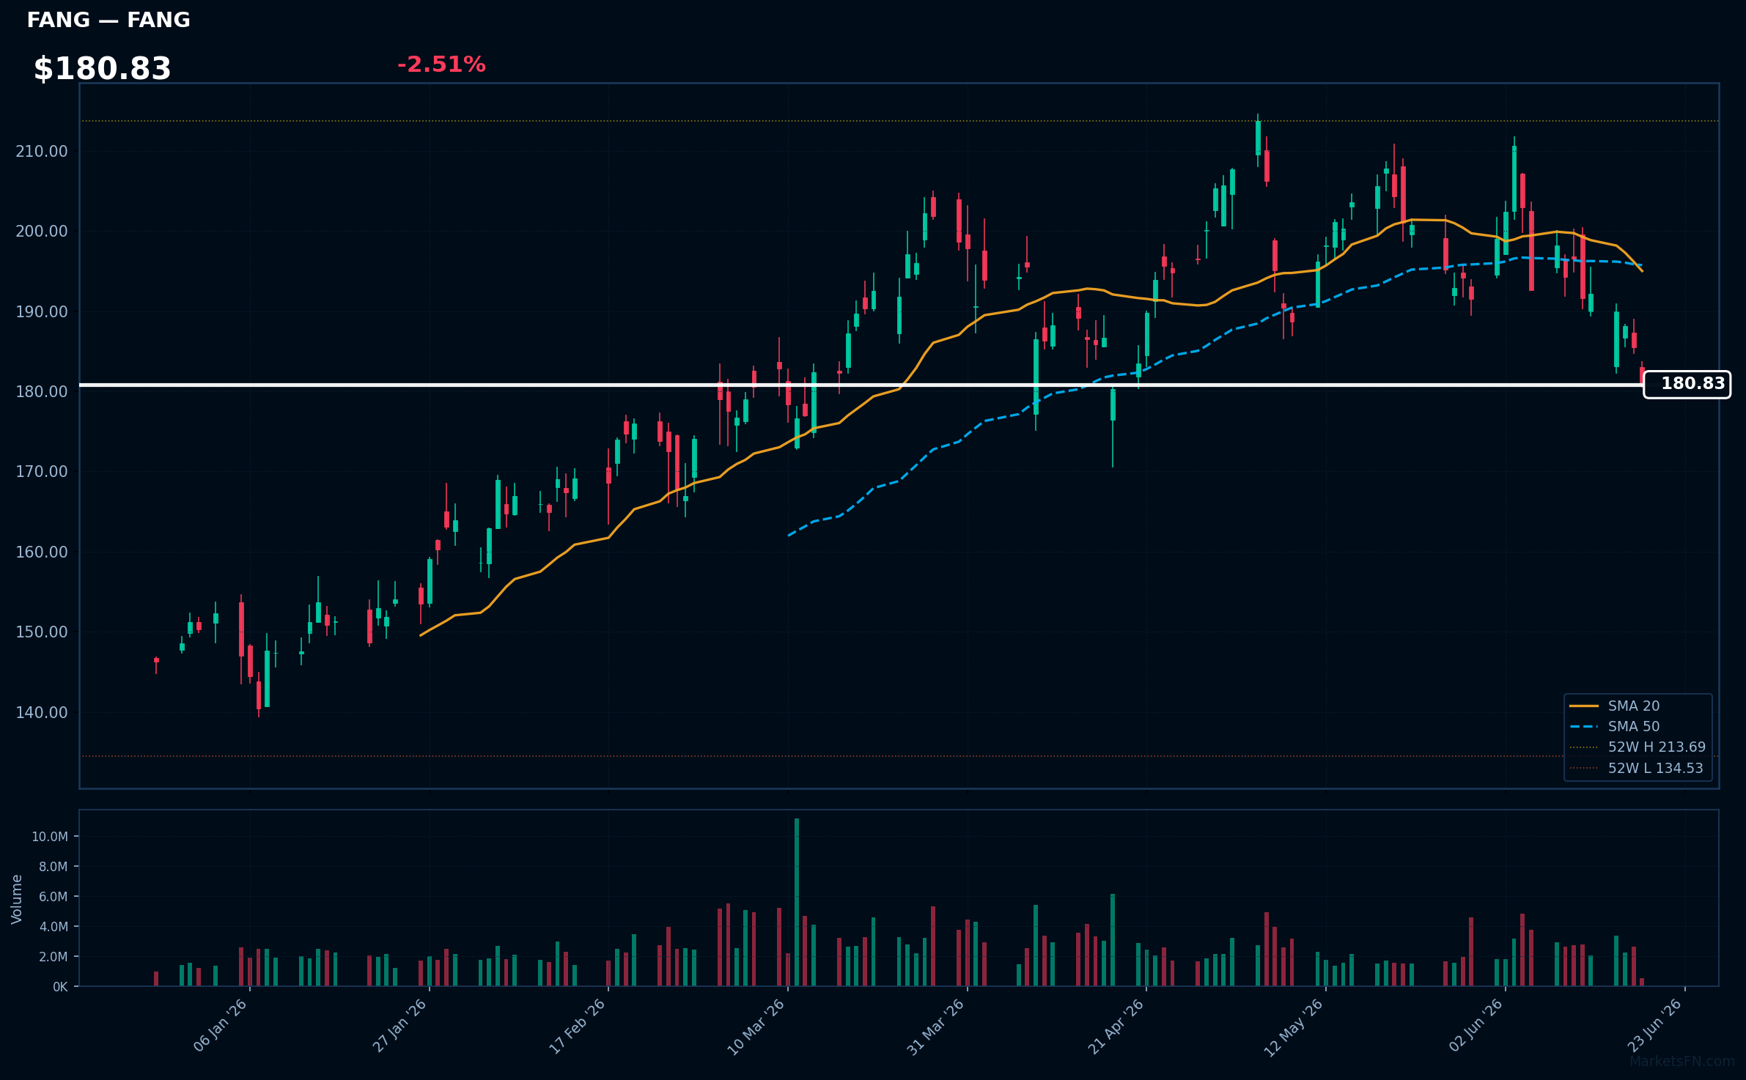1746x1080 pixels.
Task: Click the 31 Mar '26 date label
Action: click(x=936, y=1026)
